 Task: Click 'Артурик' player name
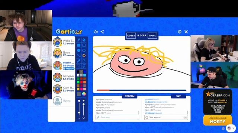click(68, 76)
